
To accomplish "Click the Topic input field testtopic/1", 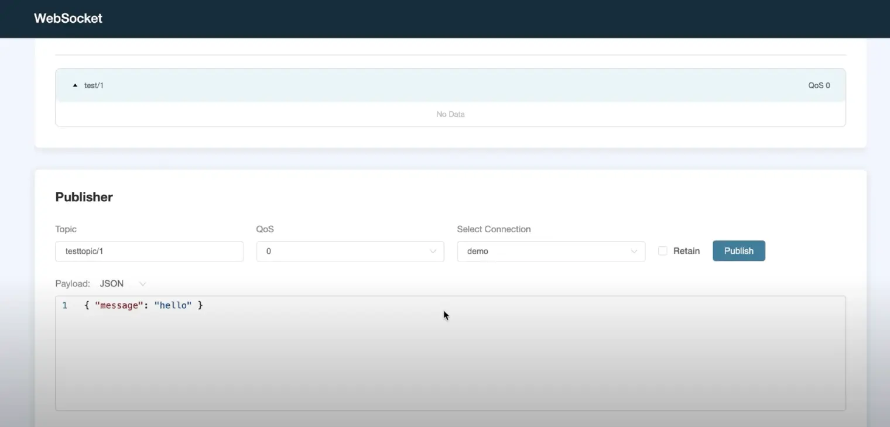I will click(x=149, y=251).
